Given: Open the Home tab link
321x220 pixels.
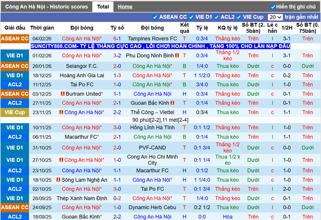Looking at the screenshot, I should [125, 7].
